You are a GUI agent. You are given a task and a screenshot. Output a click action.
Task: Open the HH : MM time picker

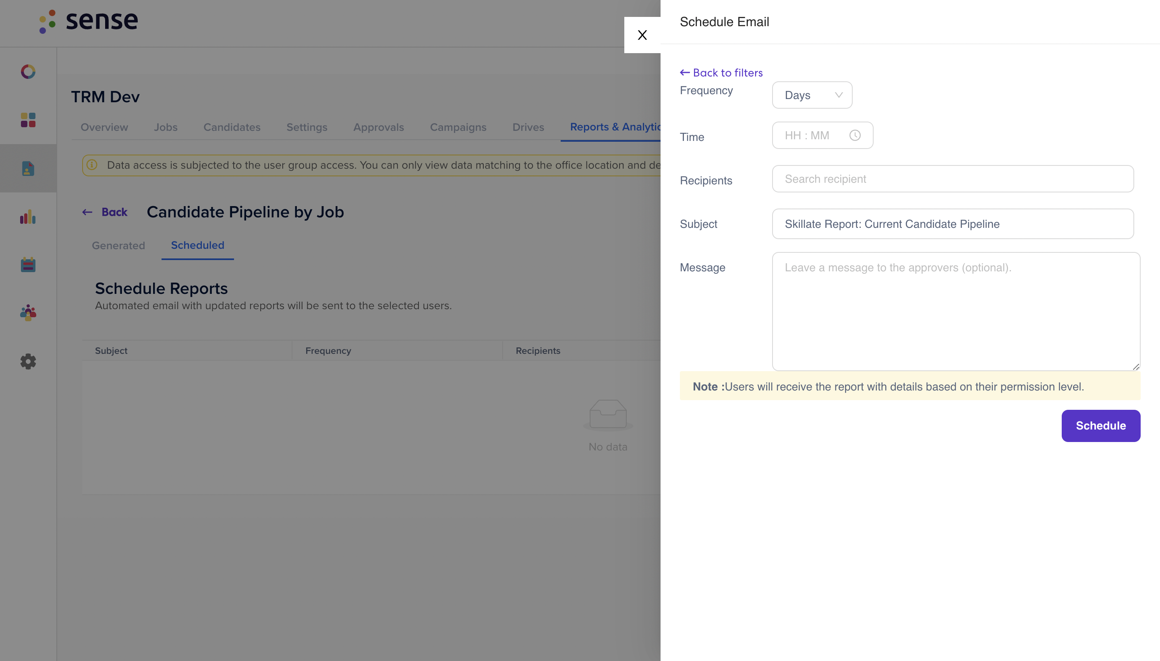point(822,135)
